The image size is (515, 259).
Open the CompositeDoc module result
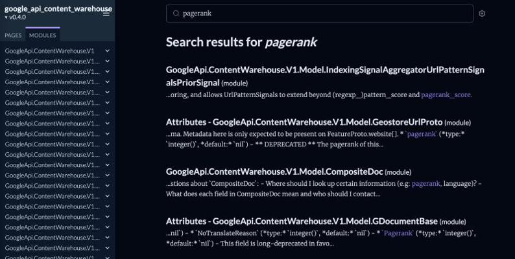pyautogui.click(x=275, y=172)
